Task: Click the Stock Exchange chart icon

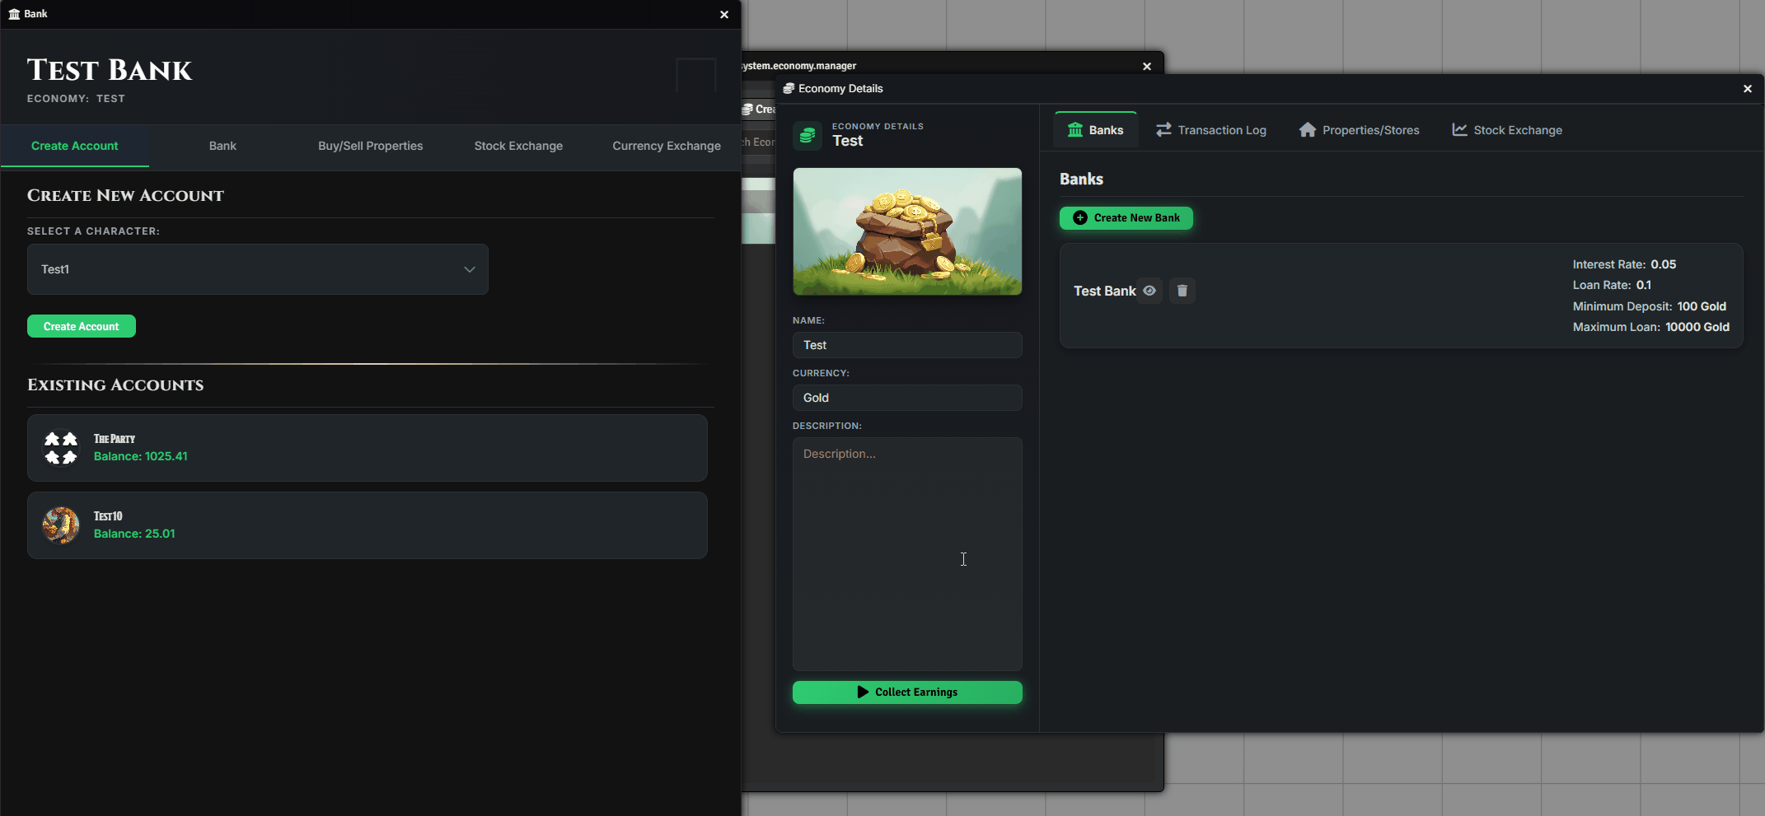Action: [1459, 130]
